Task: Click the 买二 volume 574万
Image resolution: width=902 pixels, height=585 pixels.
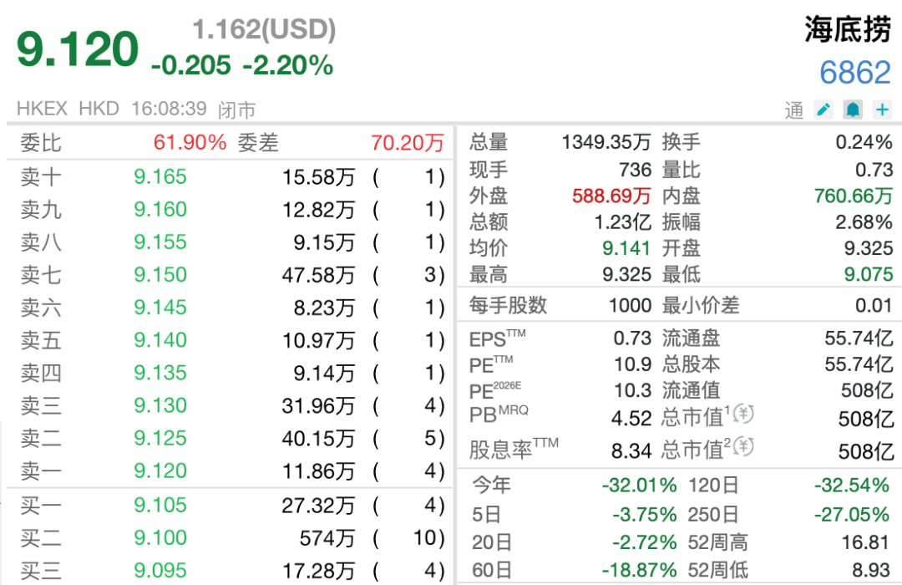Action: [327, 538]
